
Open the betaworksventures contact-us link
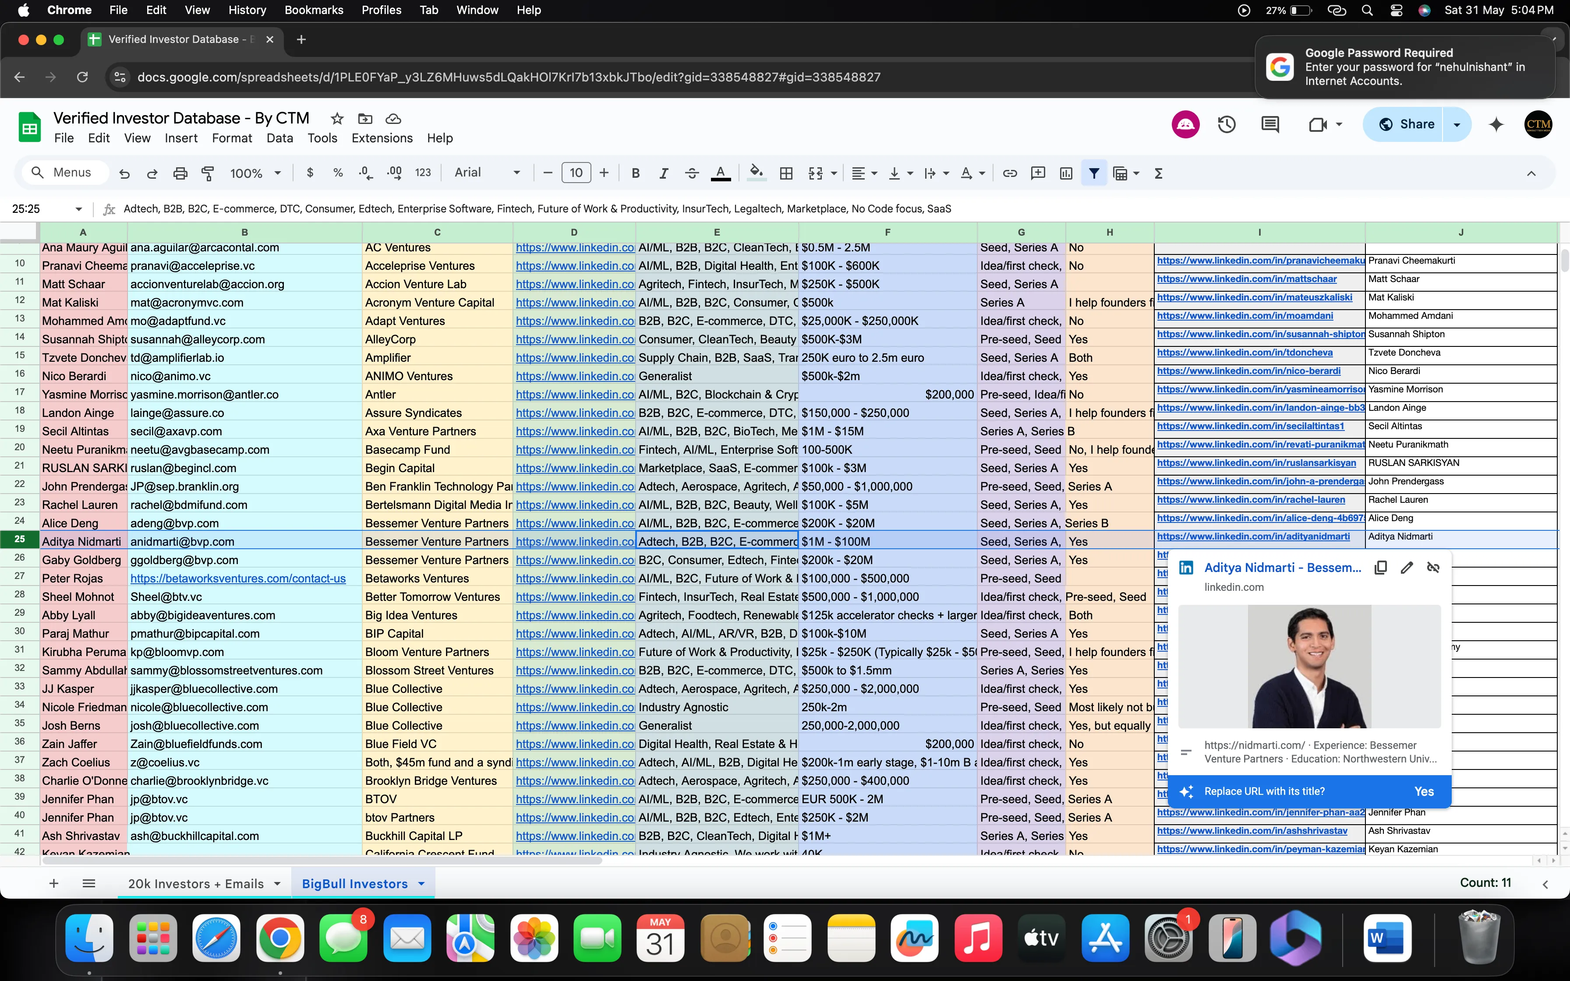[x=238, y=578]
